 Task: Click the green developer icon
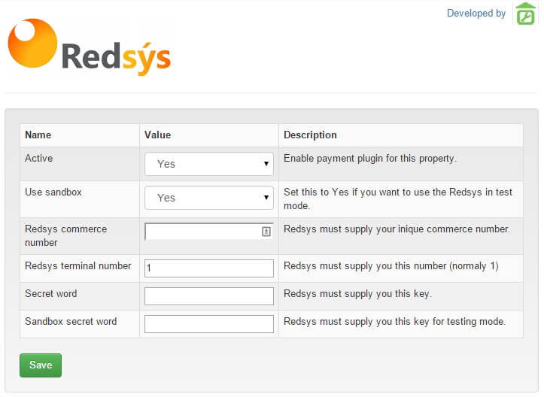coord(524,14)
